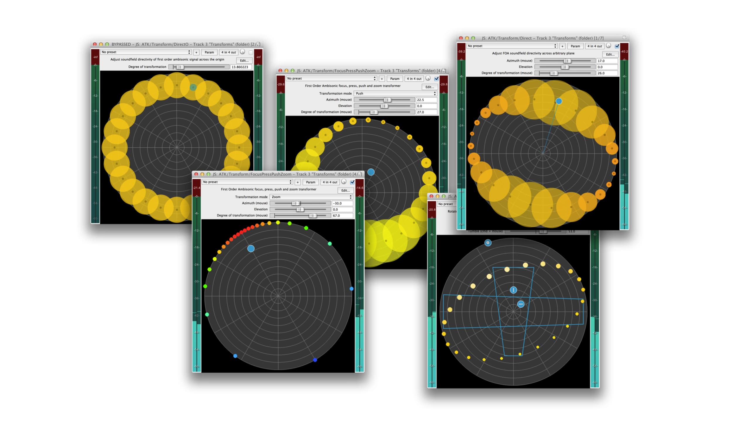
Task: Click the plus button in Direct window
Action: tap(562, 46)
